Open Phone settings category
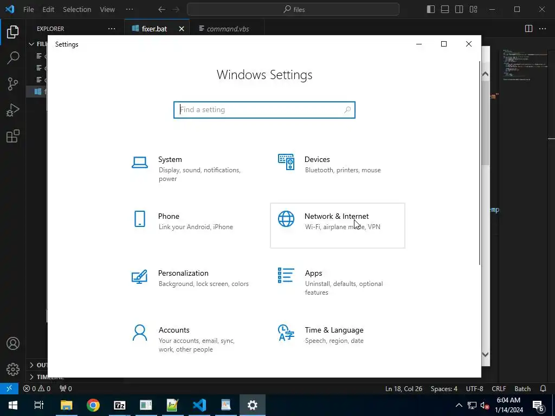The height and width of the screenshot is (416, 555). point(191,225)
